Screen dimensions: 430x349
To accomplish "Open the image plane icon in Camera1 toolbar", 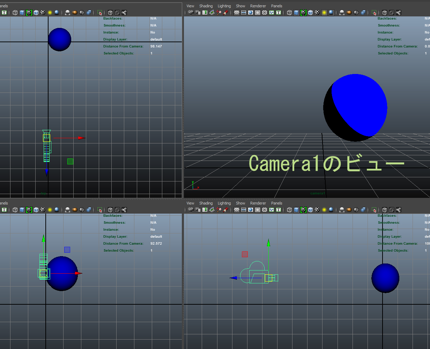I will click(212, 13).
